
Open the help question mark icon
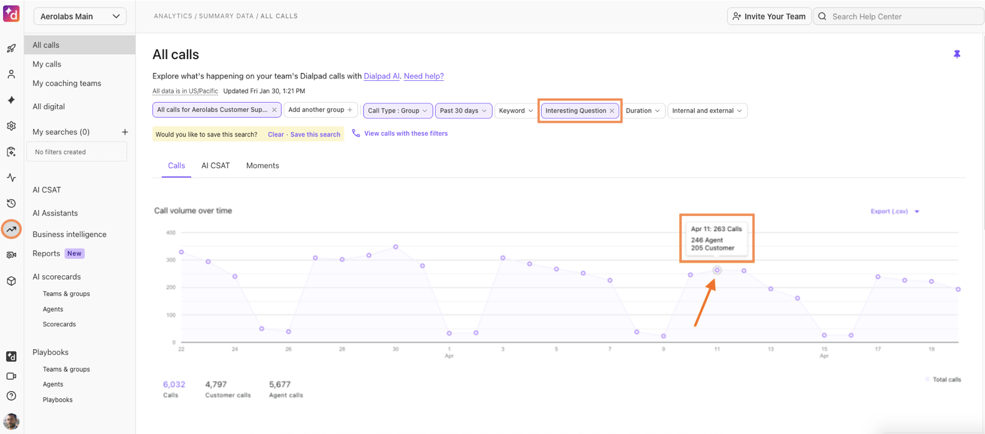coord(11,396)
